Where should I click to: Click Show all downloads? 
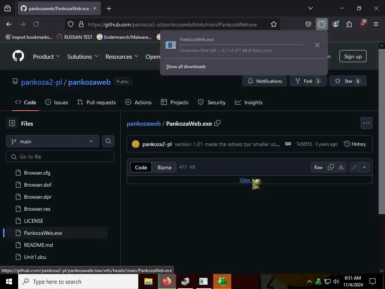[x=186, y=67]
